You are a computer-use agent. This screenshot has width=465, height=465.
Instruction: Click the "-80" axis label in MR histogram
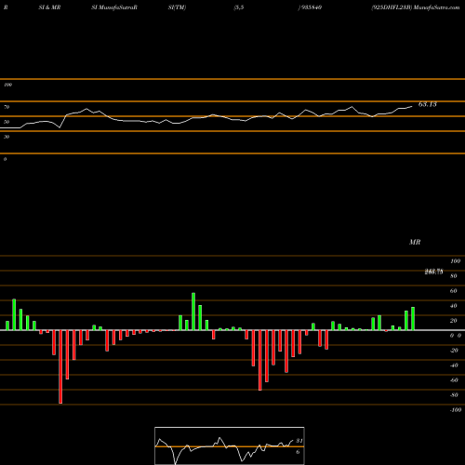(454, 395)
